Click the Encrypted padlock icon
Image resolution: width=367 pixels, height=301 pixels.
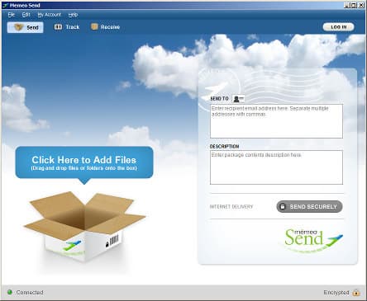(x=356, y=292)
